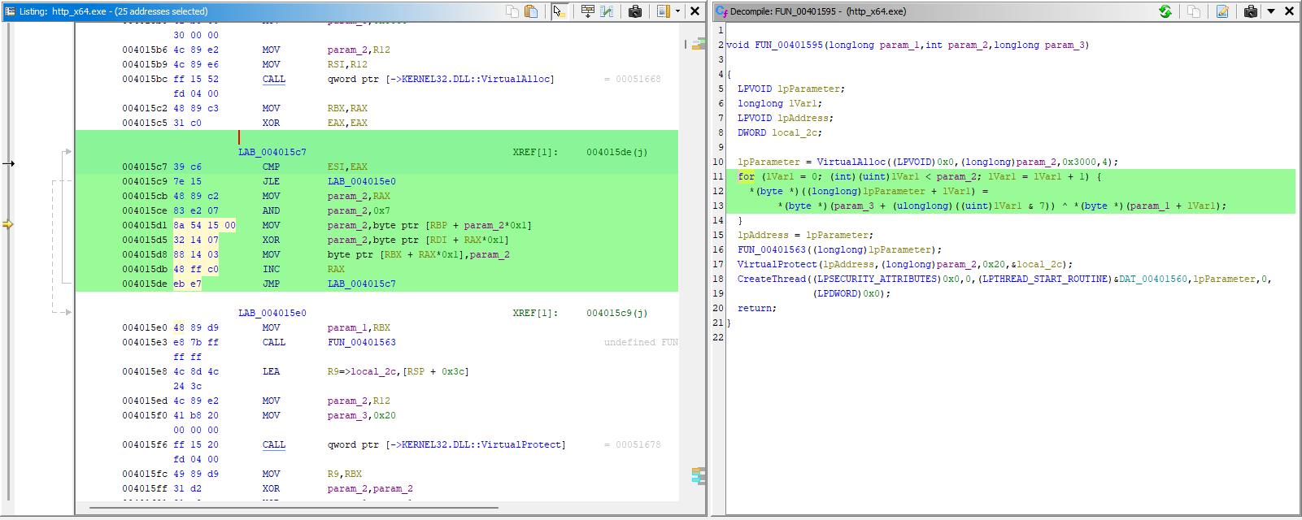Click DAT_00401560 reference in decompiler
Viewport: 1302px width, 520px height.
pyautogui.click(x=1153, y=279)
